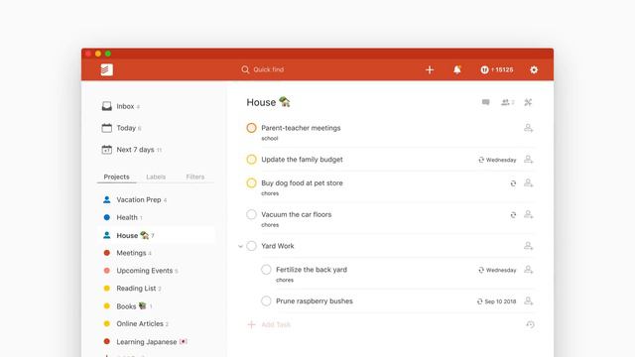
Task: Click chores label under Fertilize back yard
Action: coord(285,280)
